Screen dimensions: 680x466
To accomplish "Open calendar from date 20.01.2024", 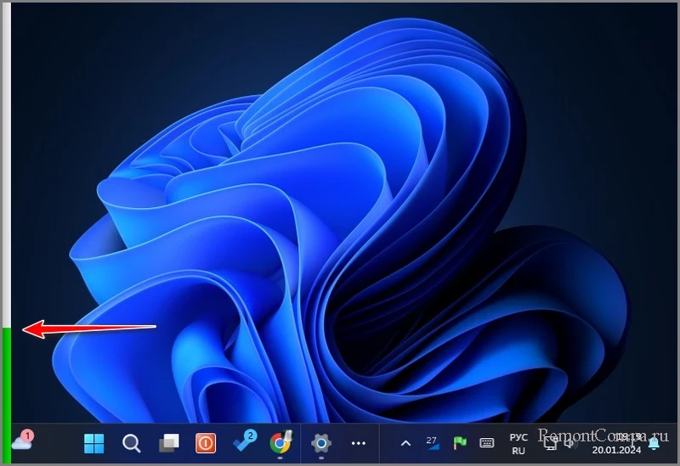I will pyautogui.click(x=616, y=450).
